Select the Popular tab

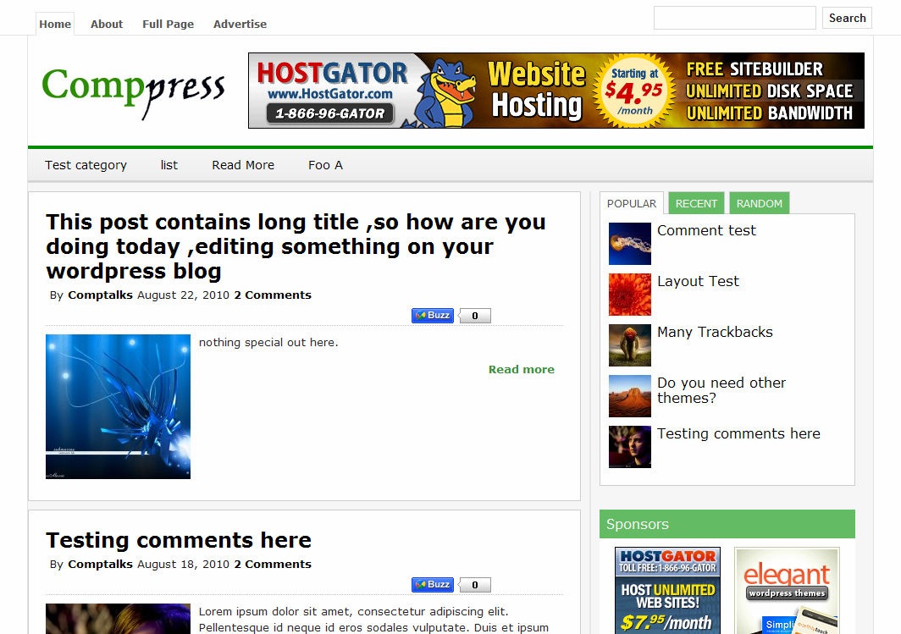point(632,203)
